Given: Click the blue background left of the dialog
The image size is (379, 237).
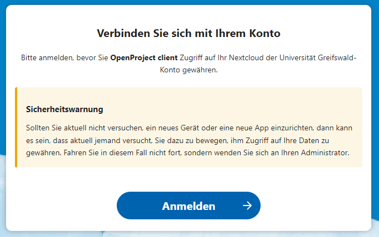Looking at the screenshot, I should [x=3, y=110].
